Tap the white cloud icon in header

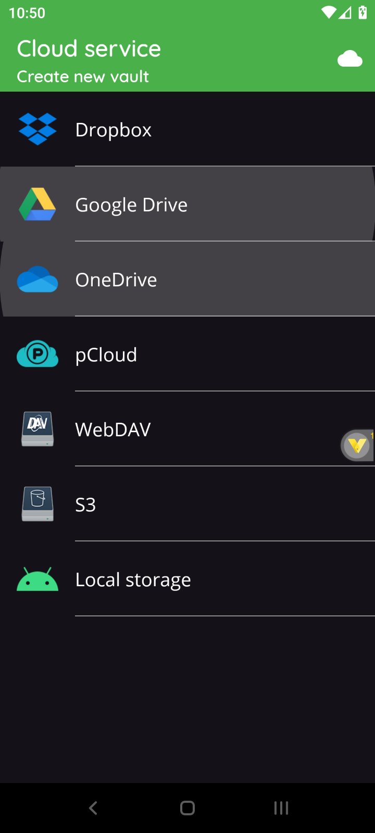pyautogui.click(x=349, y=59)
